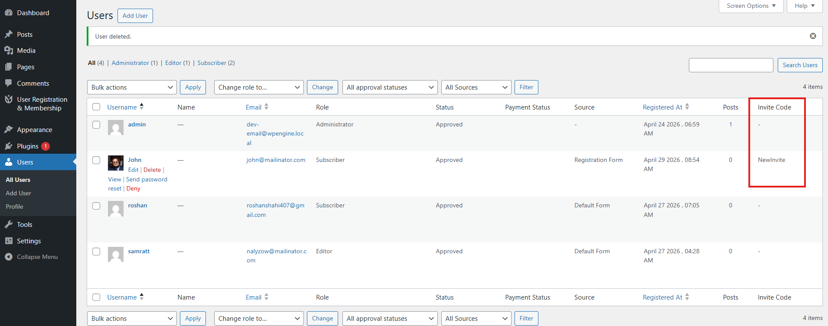
Task: Open john@mailinator.com email link
Action: tap(276, 160)
